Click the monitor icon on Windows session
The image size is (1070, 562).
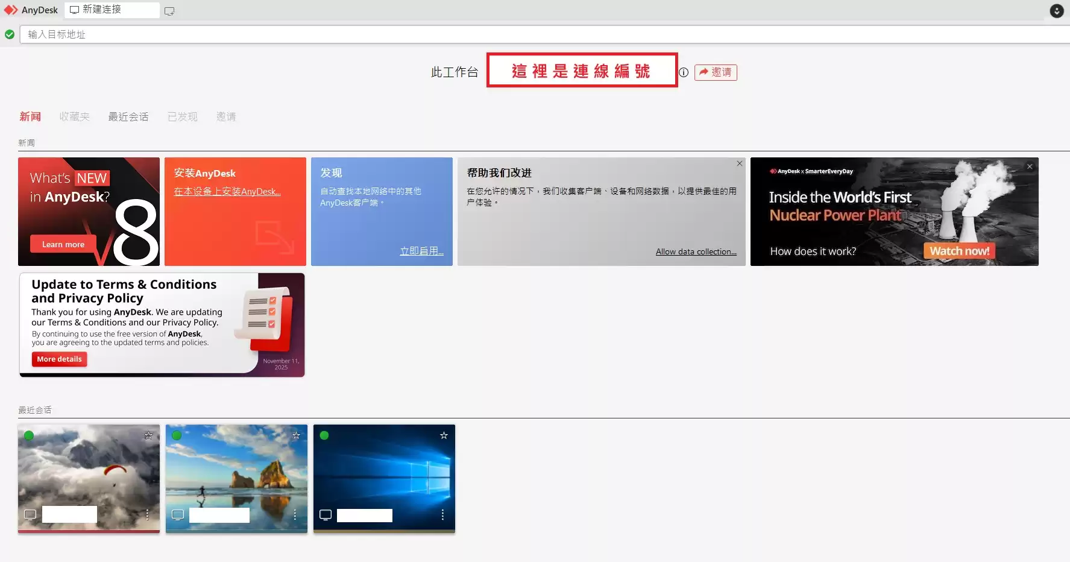(326, 515)
